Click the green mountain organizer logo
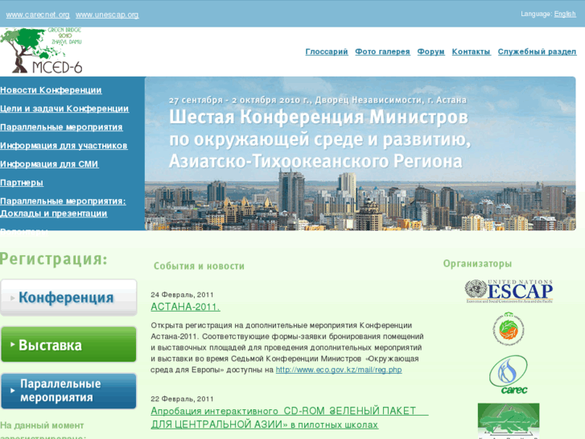This screenshot has width=585, height=439. (x=509, y=420)
